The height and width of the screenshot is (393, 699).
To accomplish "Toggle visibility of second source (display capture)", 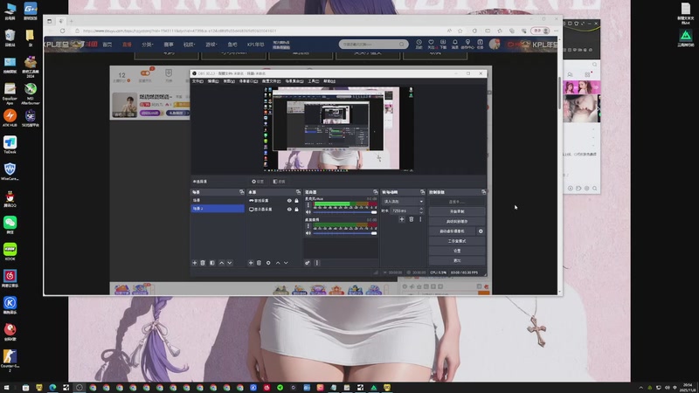I will tap(289, 209).
